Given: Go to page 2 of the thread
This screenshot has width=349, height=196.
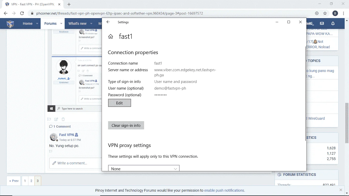Looking at the screenshot, I should [31, 181].
